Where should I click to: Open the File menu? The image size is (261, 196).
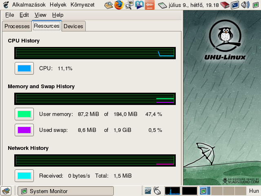pyautogui.click(x=9, y=15)
